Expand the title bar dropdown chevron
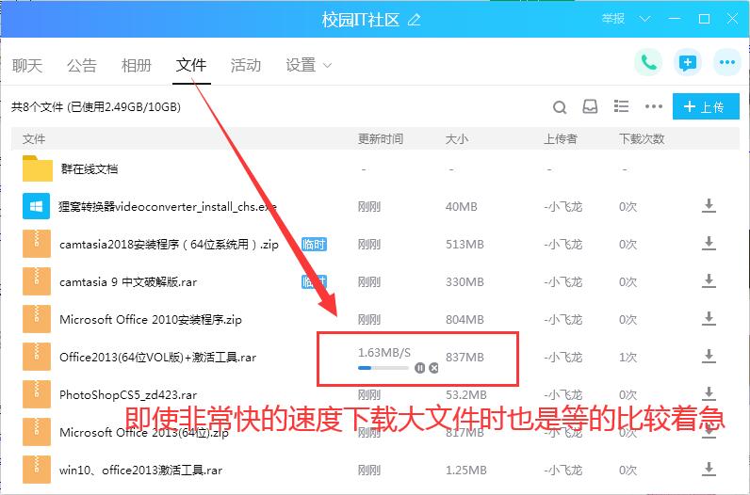Screen dimensions: 750x495 pos(644,19)
